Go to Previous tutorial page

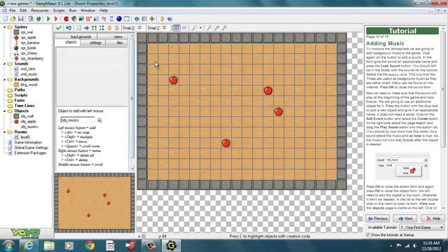click(377, 218)
